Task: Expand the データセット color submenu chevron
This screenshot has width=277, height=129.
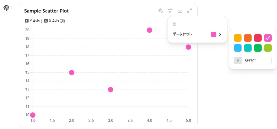Action: [220, 34]
